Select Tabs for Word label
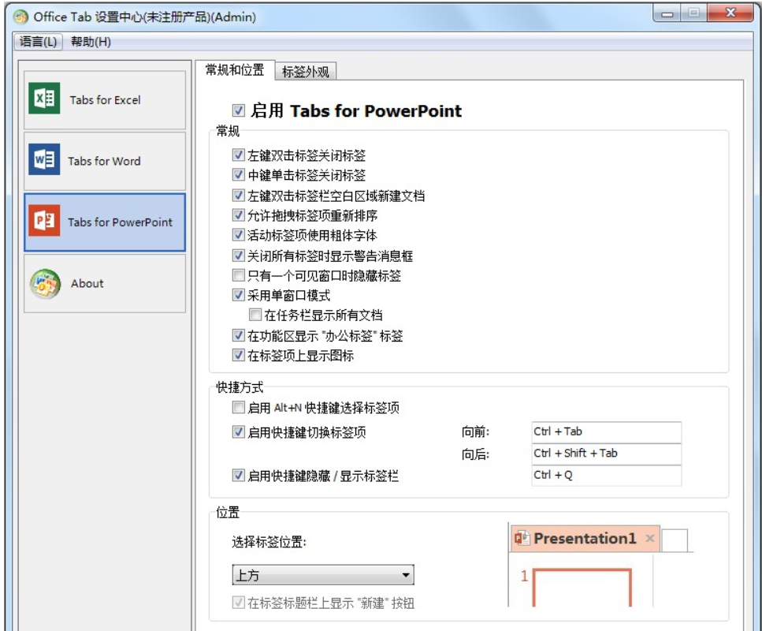Image resolution: width=762 pixels, height=631 pixels. click(104, 161)
